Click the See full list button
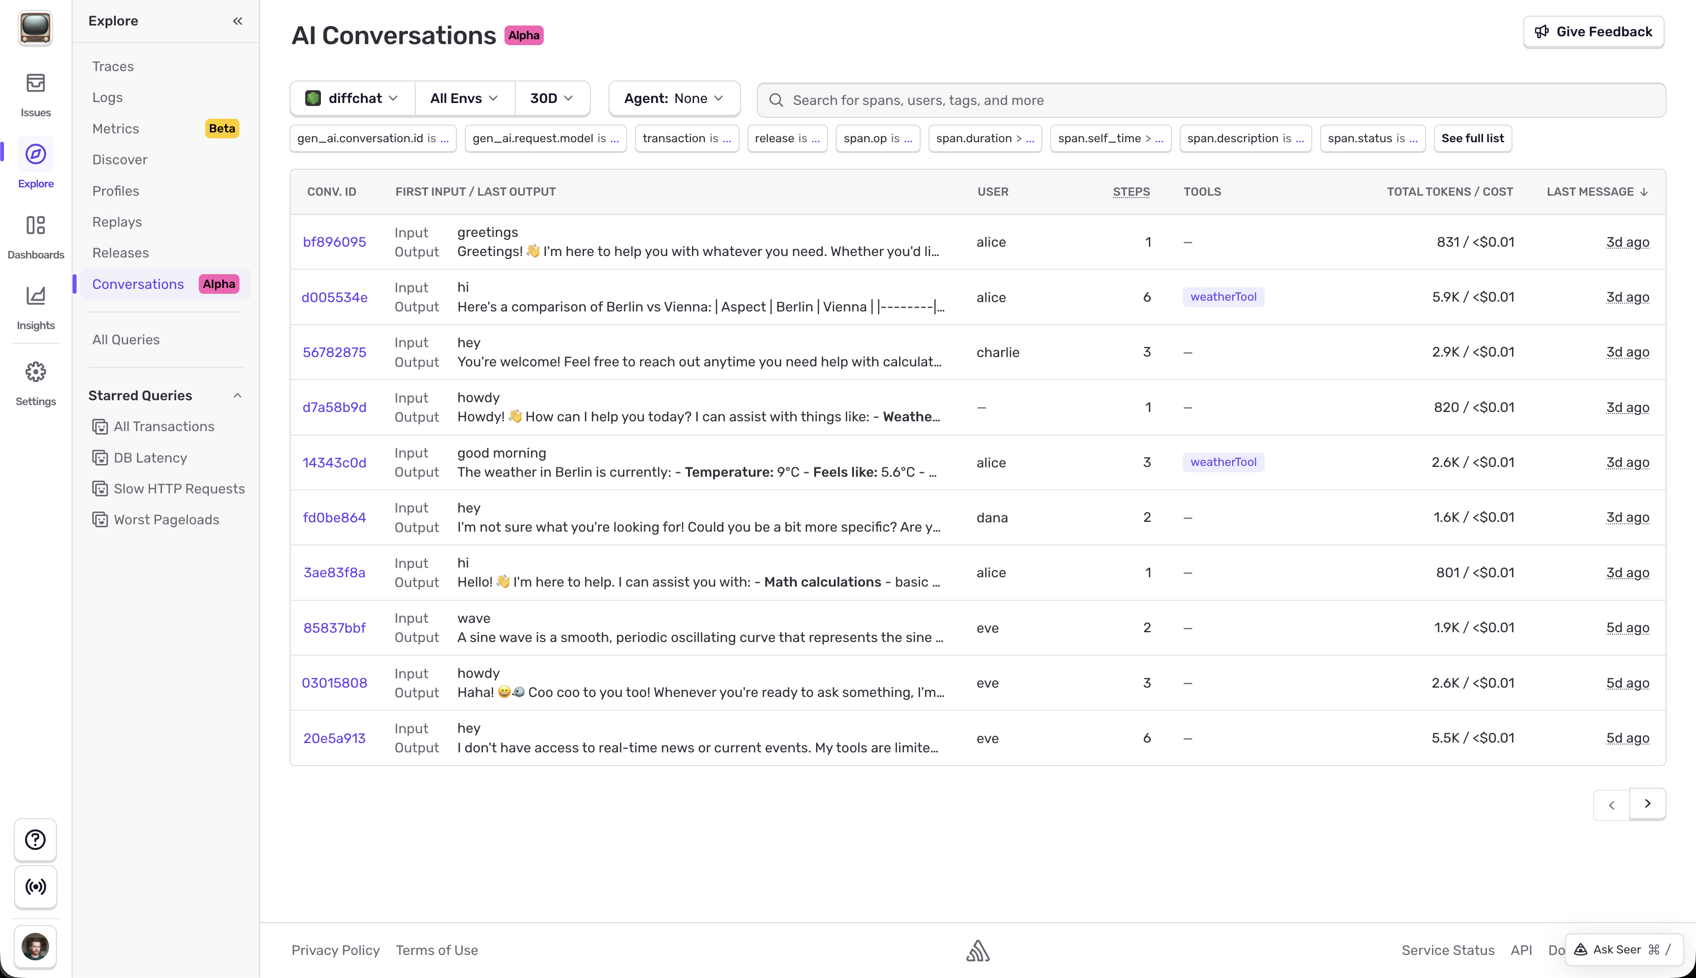The image size is (1696, 978). (x=1473, y=138)
